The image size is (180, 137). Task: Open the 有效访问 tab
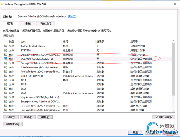coord(45,23)
